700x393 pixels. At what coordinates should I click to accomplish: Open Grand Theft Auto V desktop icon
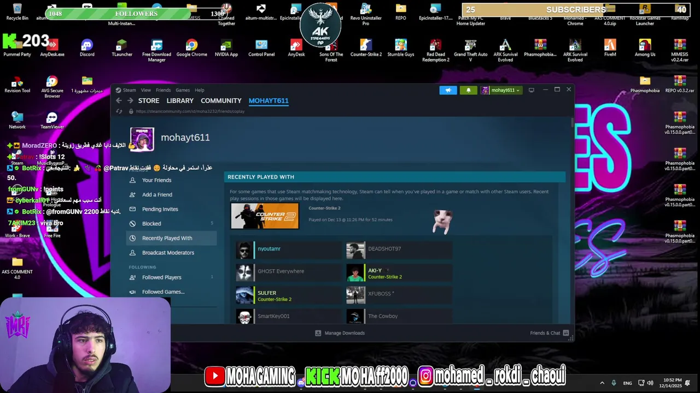point(470,50)
